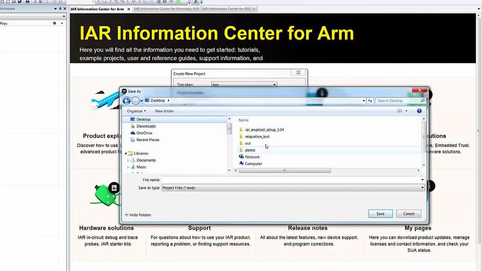Click the Save button
The height and width of the screenshot is (271, 482).
380,214
